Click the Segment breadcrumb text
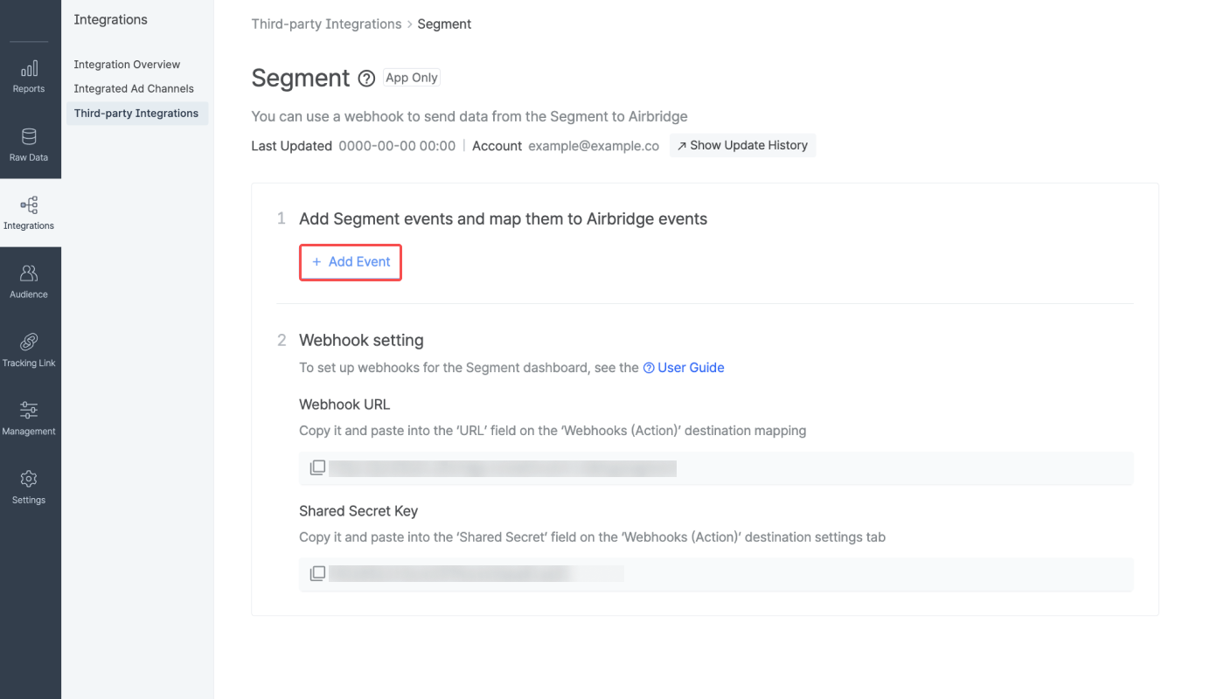The width and height of the screenshot is (1224, 699). [x=444, y=24]
